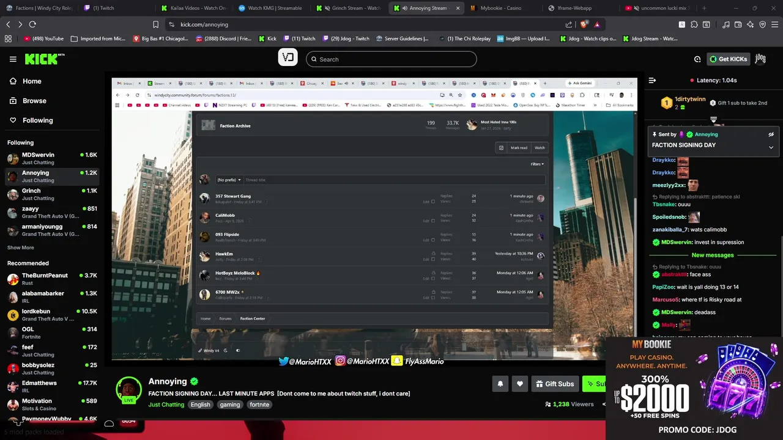783x440 pixels.
Task: Click the New messages divider in chat
Action: coord(713,255)
